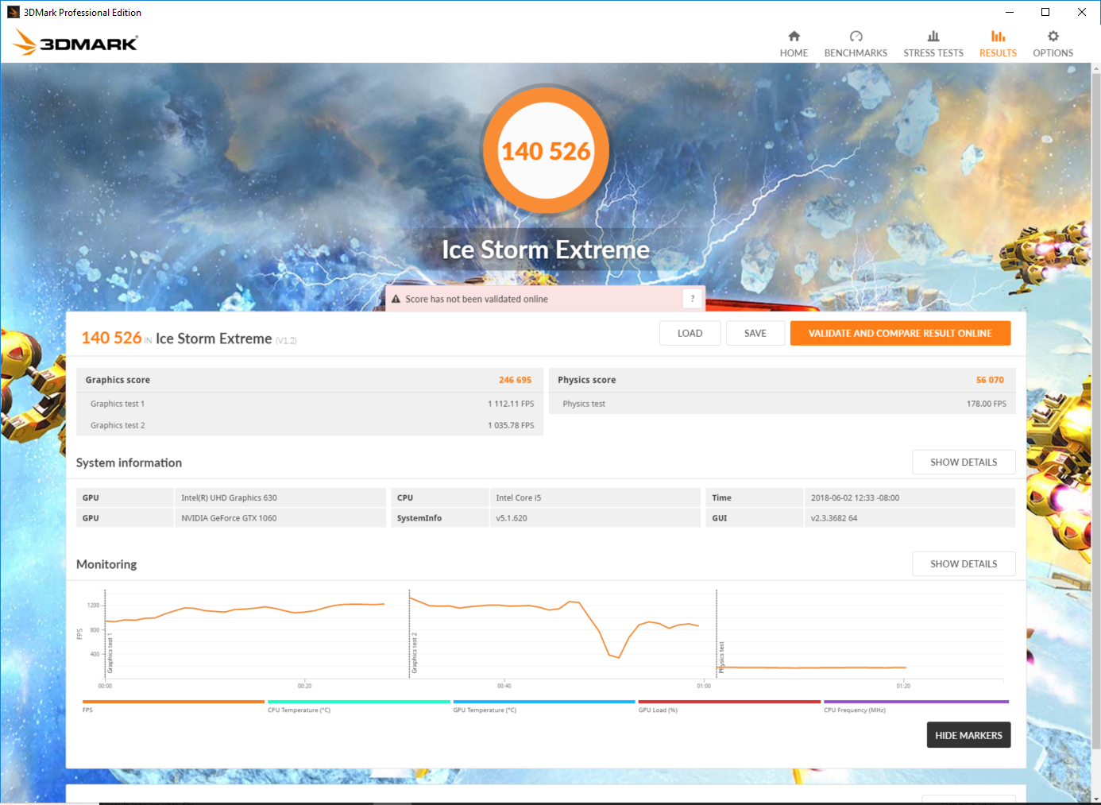
Task: Expand System information with Show Details
Action: pos(963,462)
